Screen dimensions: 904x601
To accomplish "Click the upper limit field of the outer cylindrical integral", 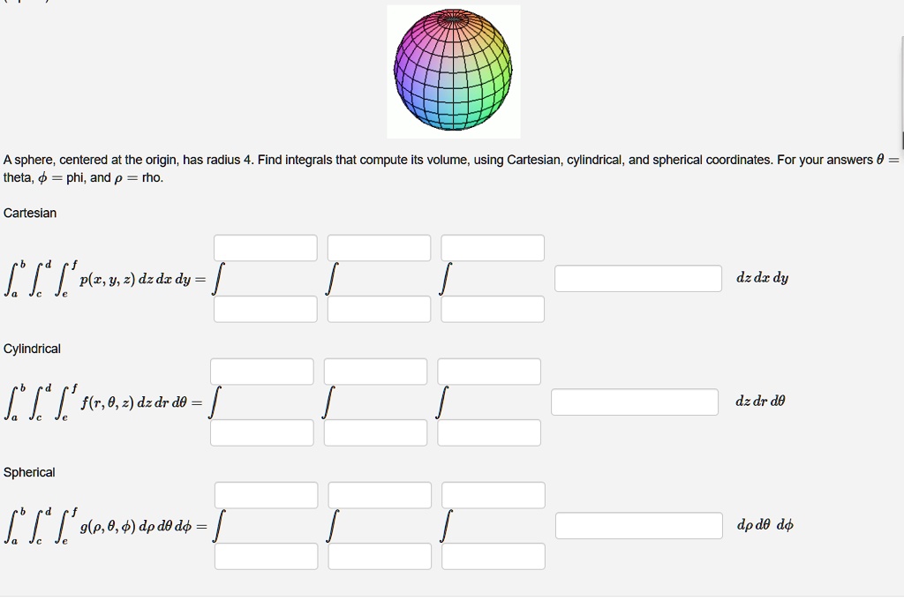I will pos(262,371).
